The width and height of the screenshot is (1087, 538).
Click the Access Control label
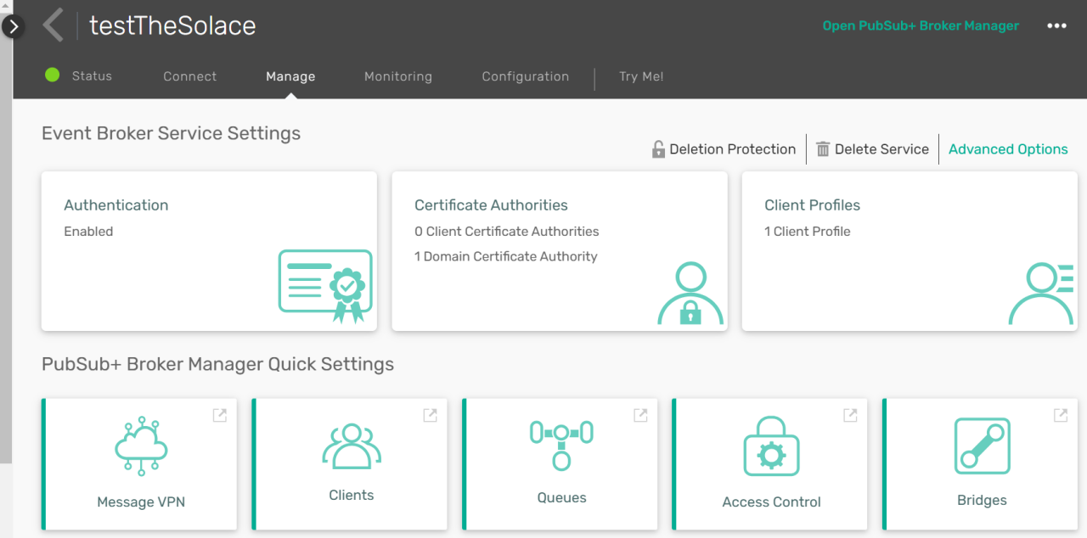pyautogui.click(x=771, y=502)
